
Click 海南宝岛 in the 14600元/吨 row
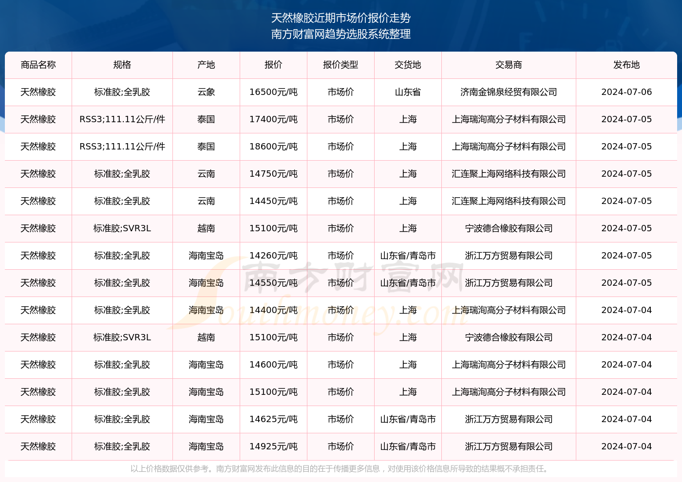coord(207,365)
